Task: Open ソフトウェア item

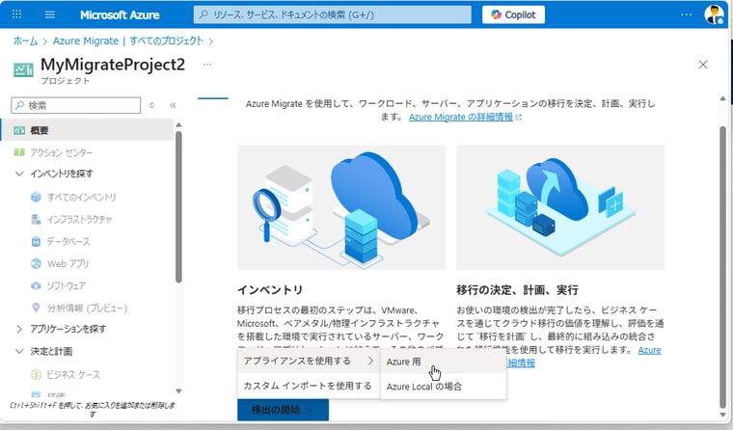Action: [66, 285]
